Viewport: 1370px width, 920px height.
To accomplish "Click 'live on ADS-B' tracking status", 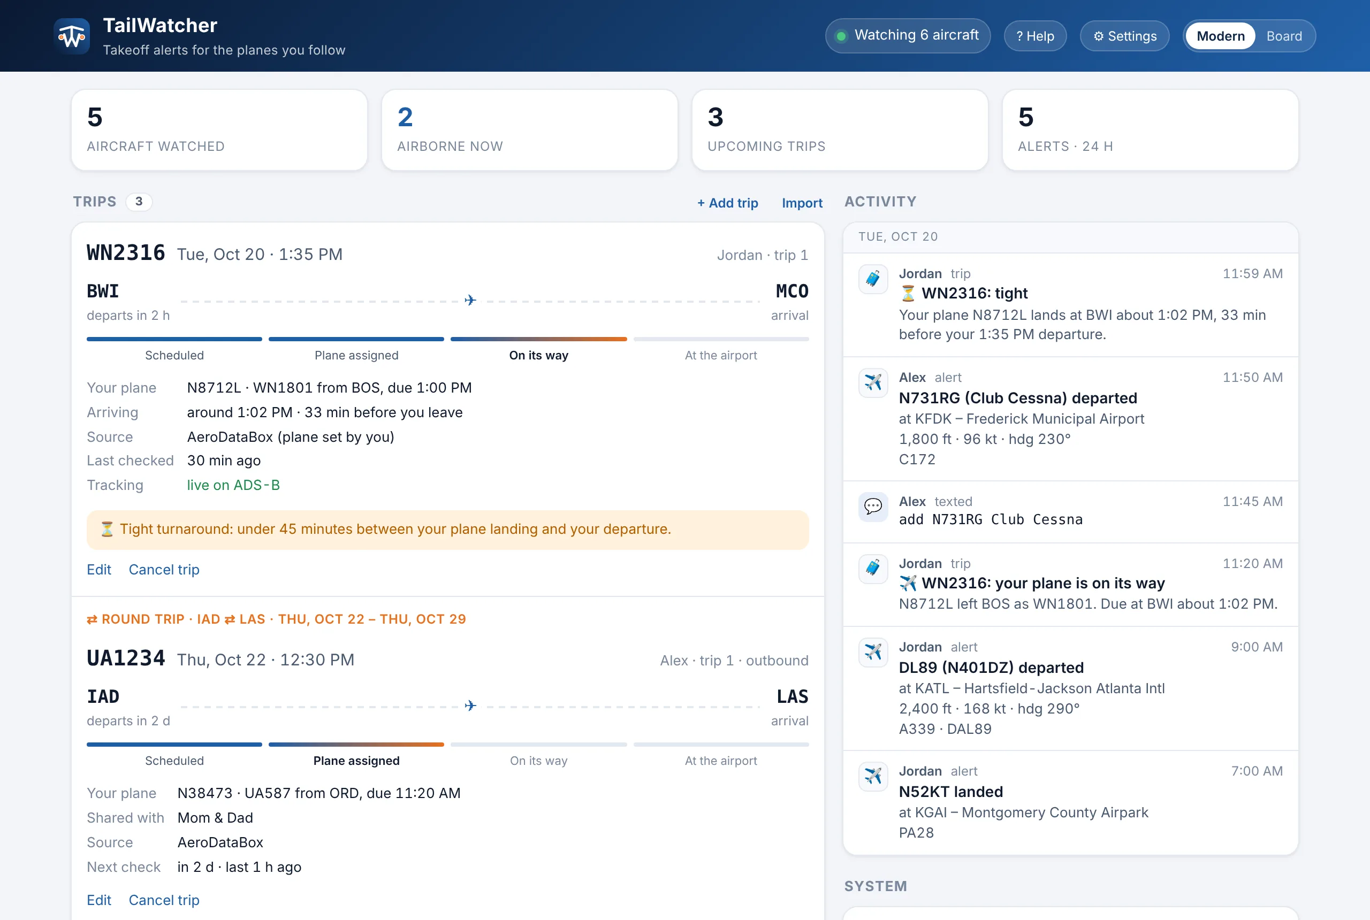I will [x=233, y=485].
